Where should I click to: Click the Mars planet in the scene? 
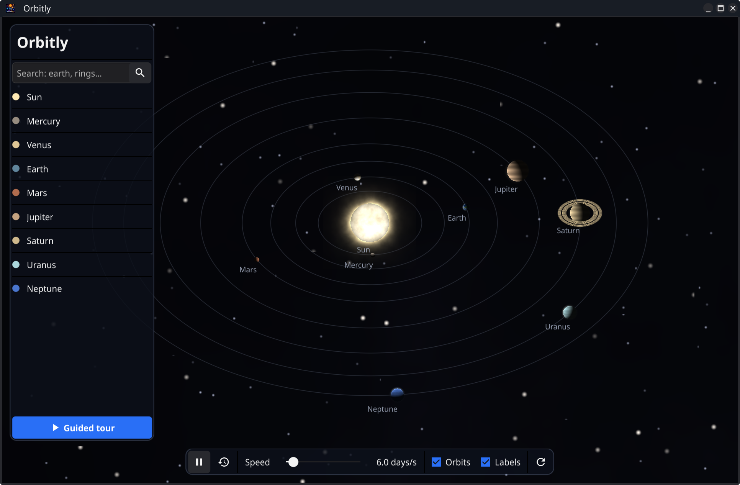tap(257, 260)
